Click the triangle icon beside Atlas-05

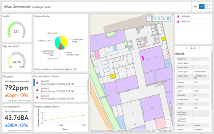(x=178, y=22)
